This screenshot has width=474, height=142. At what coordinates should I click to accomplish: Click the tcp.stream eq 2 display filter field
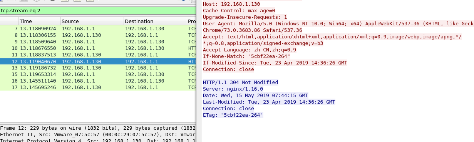tap(98, 11)
